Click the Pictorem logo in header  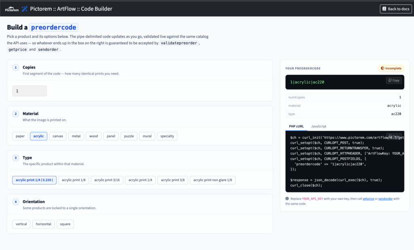point(12,9)
